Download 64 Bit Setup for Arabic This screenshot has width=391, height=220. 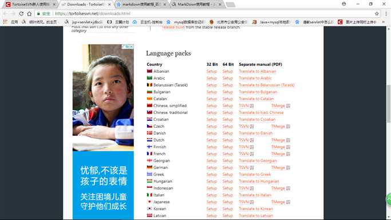(228, 78)
